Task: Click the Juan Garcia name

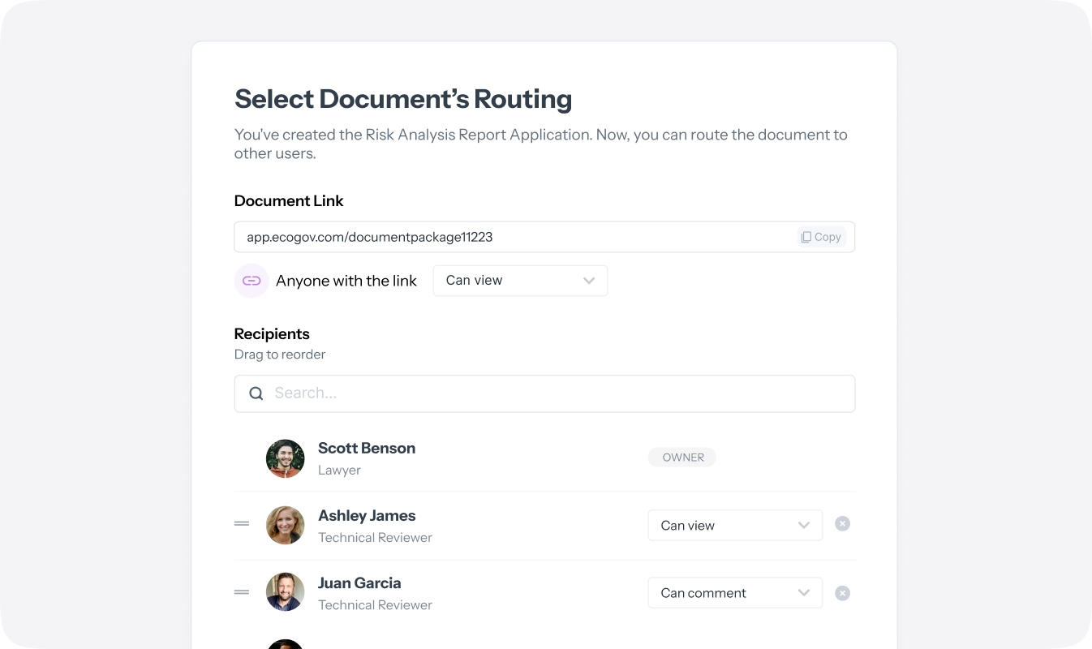Action: [x=359, y=582]
